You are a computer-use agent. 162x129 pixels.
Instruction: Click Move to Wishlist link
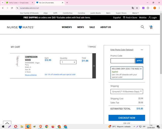(x=31, y=75)
